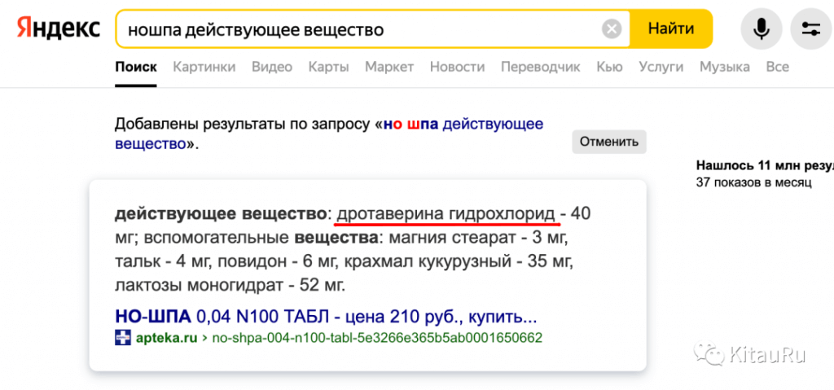Open the Карты tab
This screenshot has height=390, width=834.
pos(329,67)
